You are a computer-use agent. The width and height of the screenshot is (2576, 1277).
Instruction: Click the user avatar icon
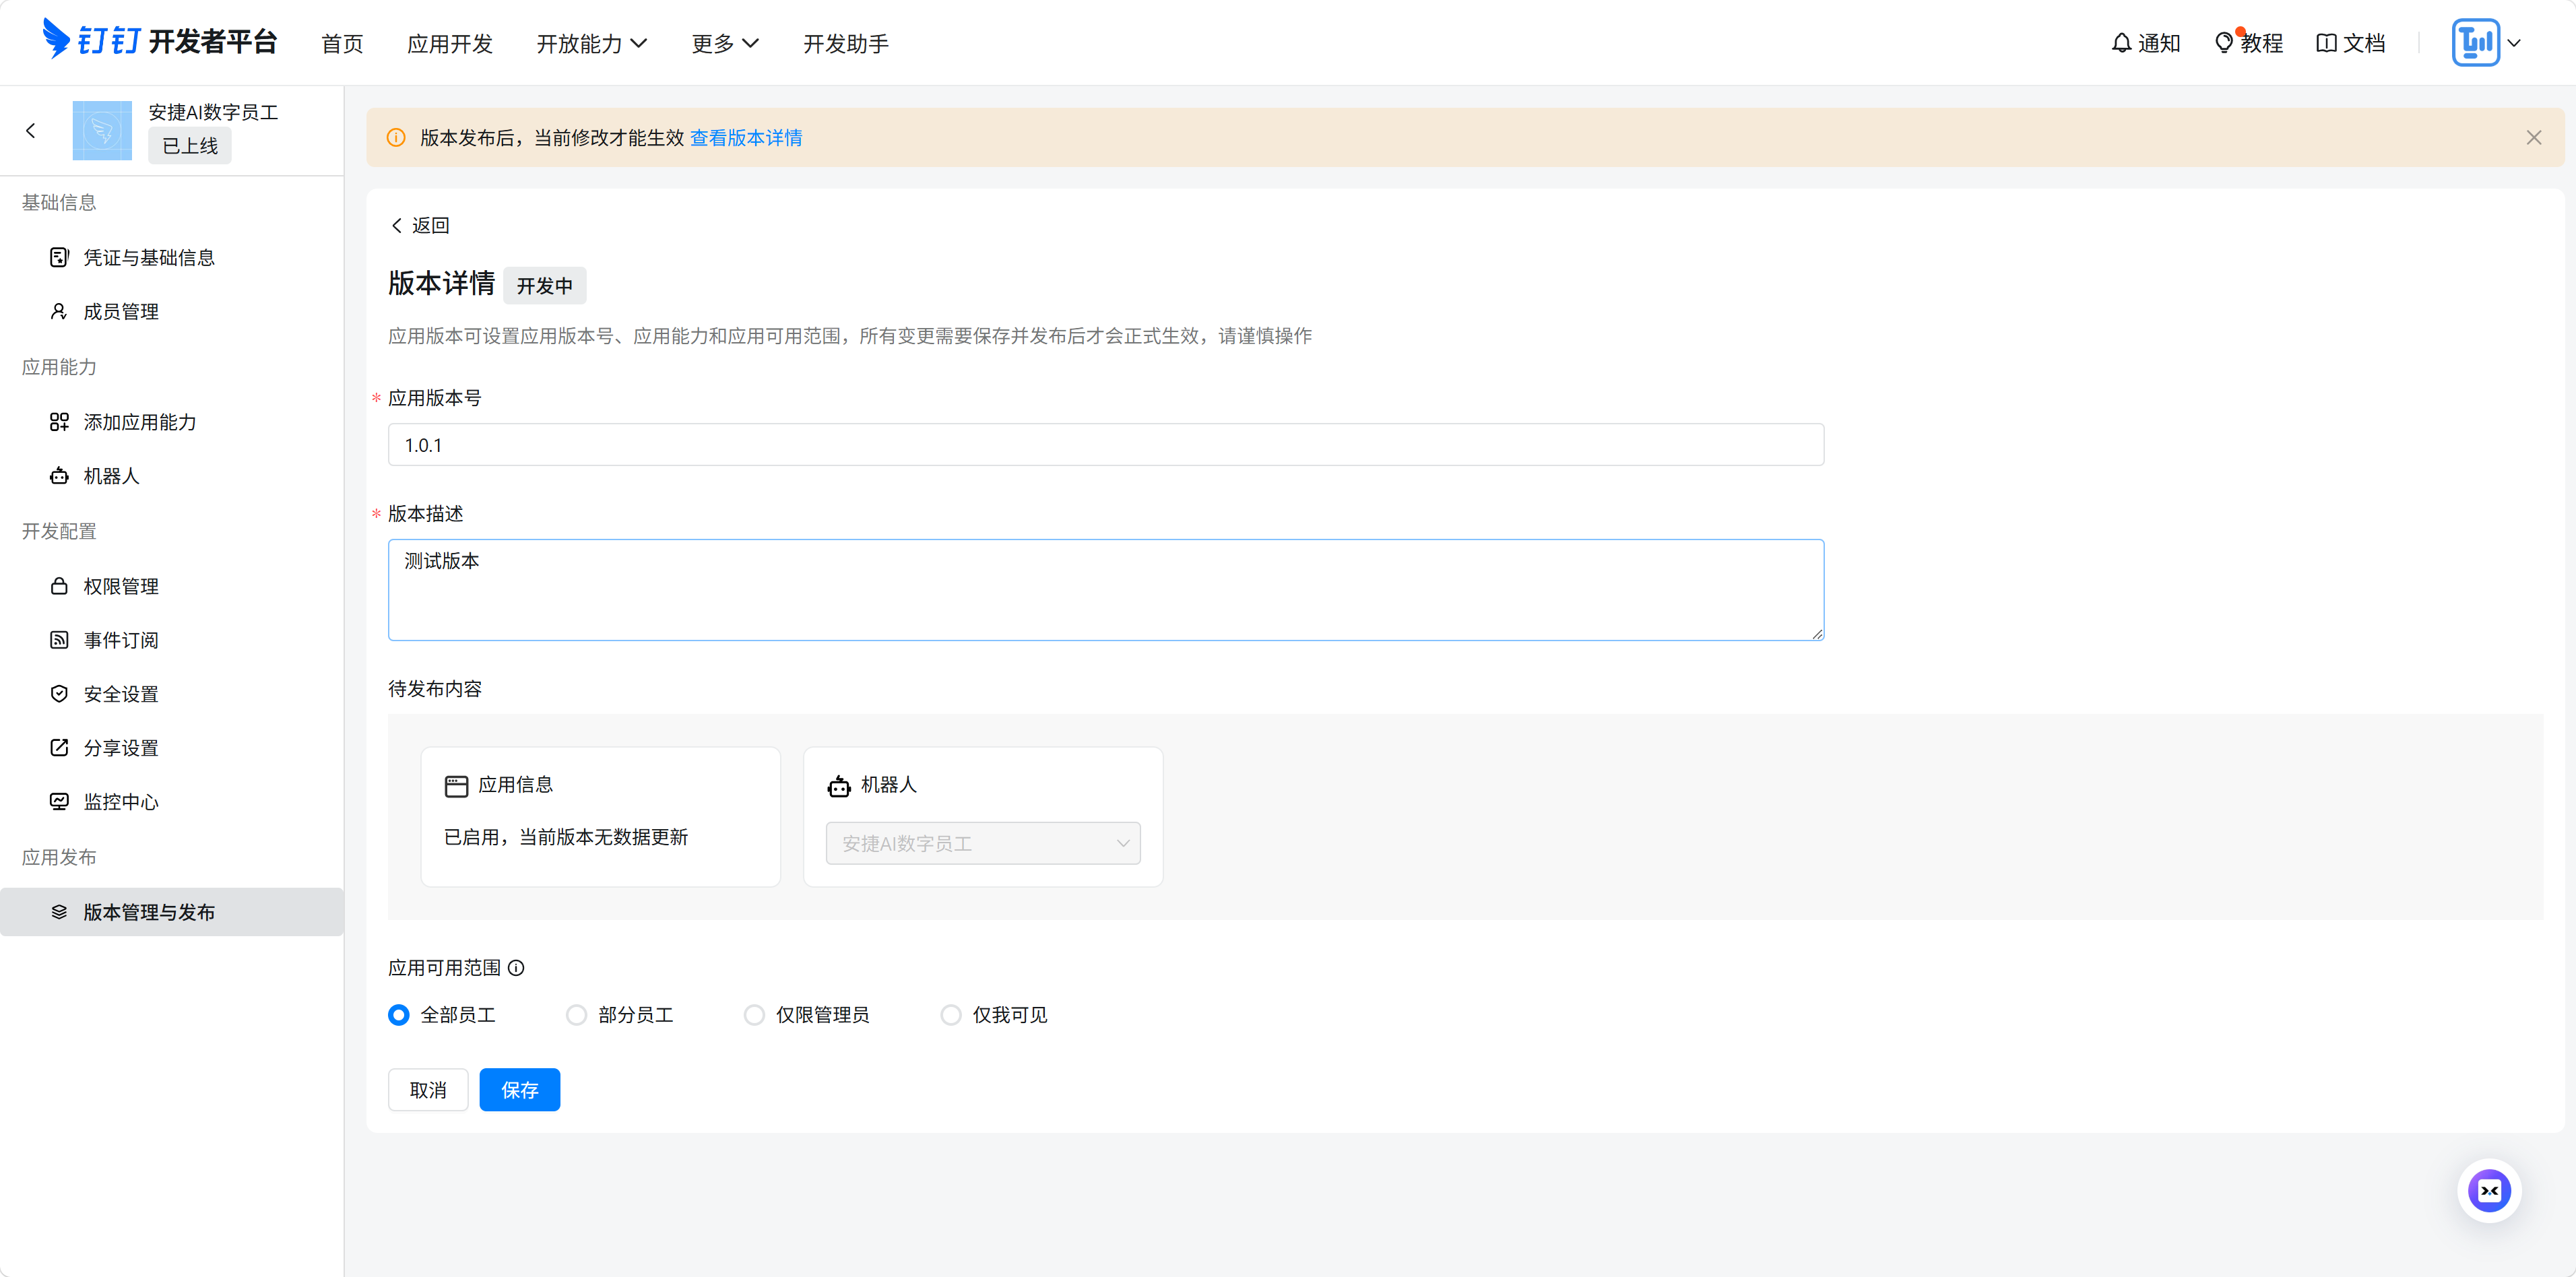click(x=2475, y=42)
